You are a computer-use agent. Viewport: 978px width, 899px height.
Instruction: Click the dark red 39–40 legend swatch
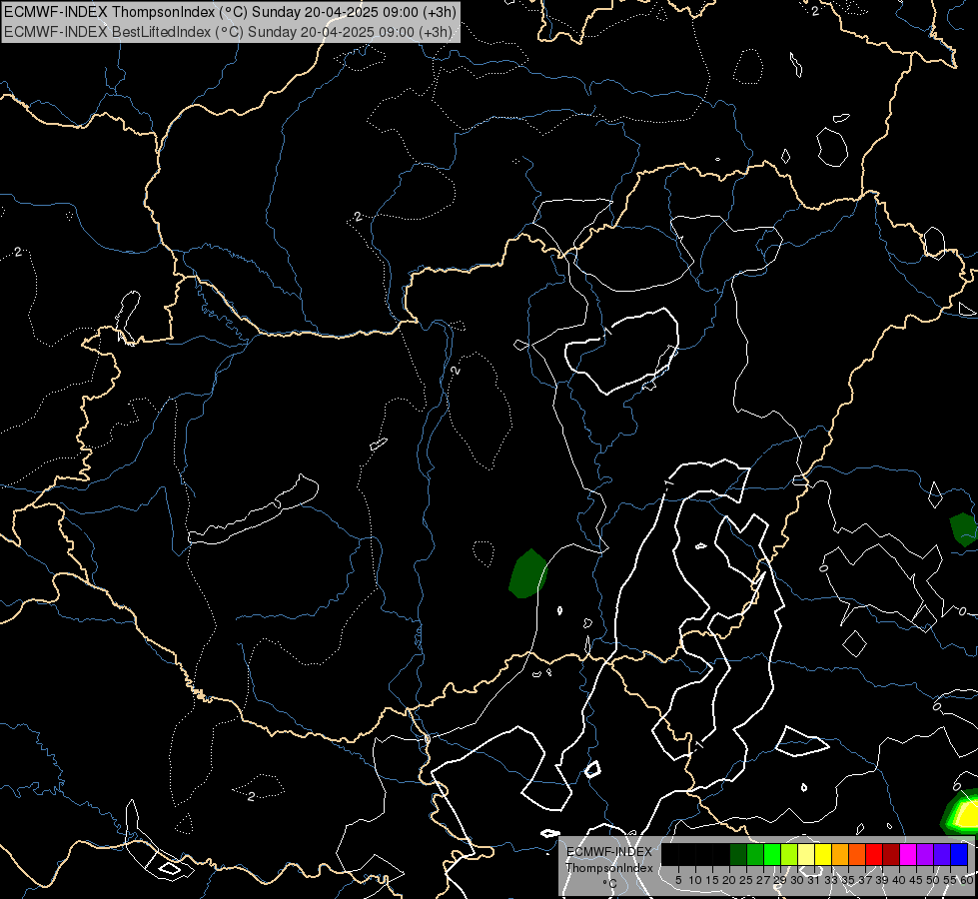pyautogui.click(x=891, y=854)
